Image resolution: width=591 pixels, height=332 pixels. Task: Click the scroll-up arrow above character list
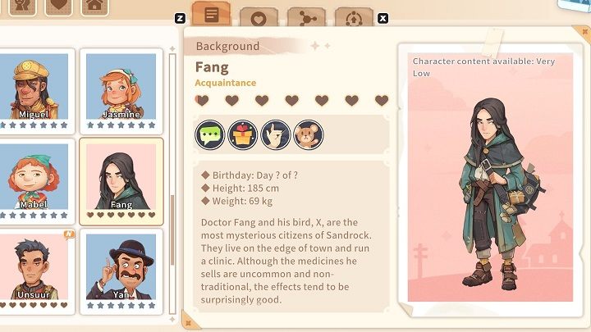tap(172, 48)
